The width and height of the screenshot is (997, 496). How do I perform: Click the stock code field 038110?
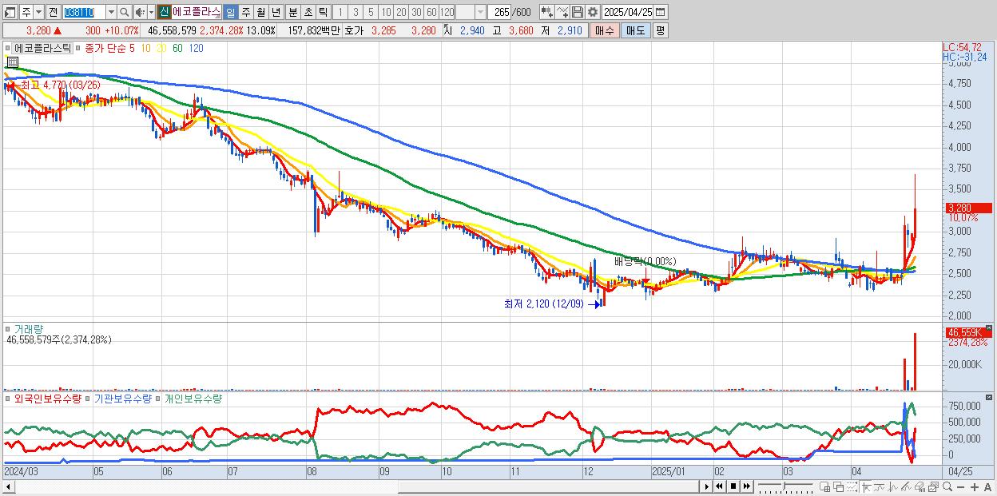84,12
